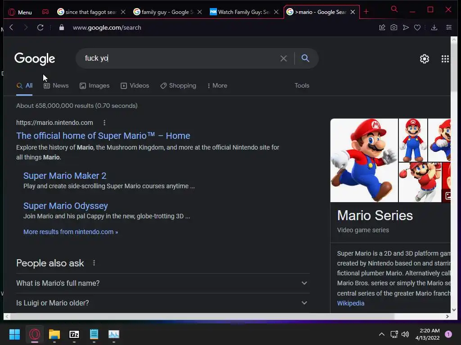461x345 pixels.
Task: Click the send arrow icon in toolbar
Action: click(406, 27)
